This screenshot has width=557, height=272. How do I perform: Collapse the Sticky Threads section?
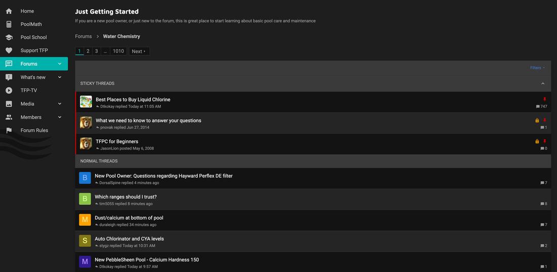click(x=543, y=83)
